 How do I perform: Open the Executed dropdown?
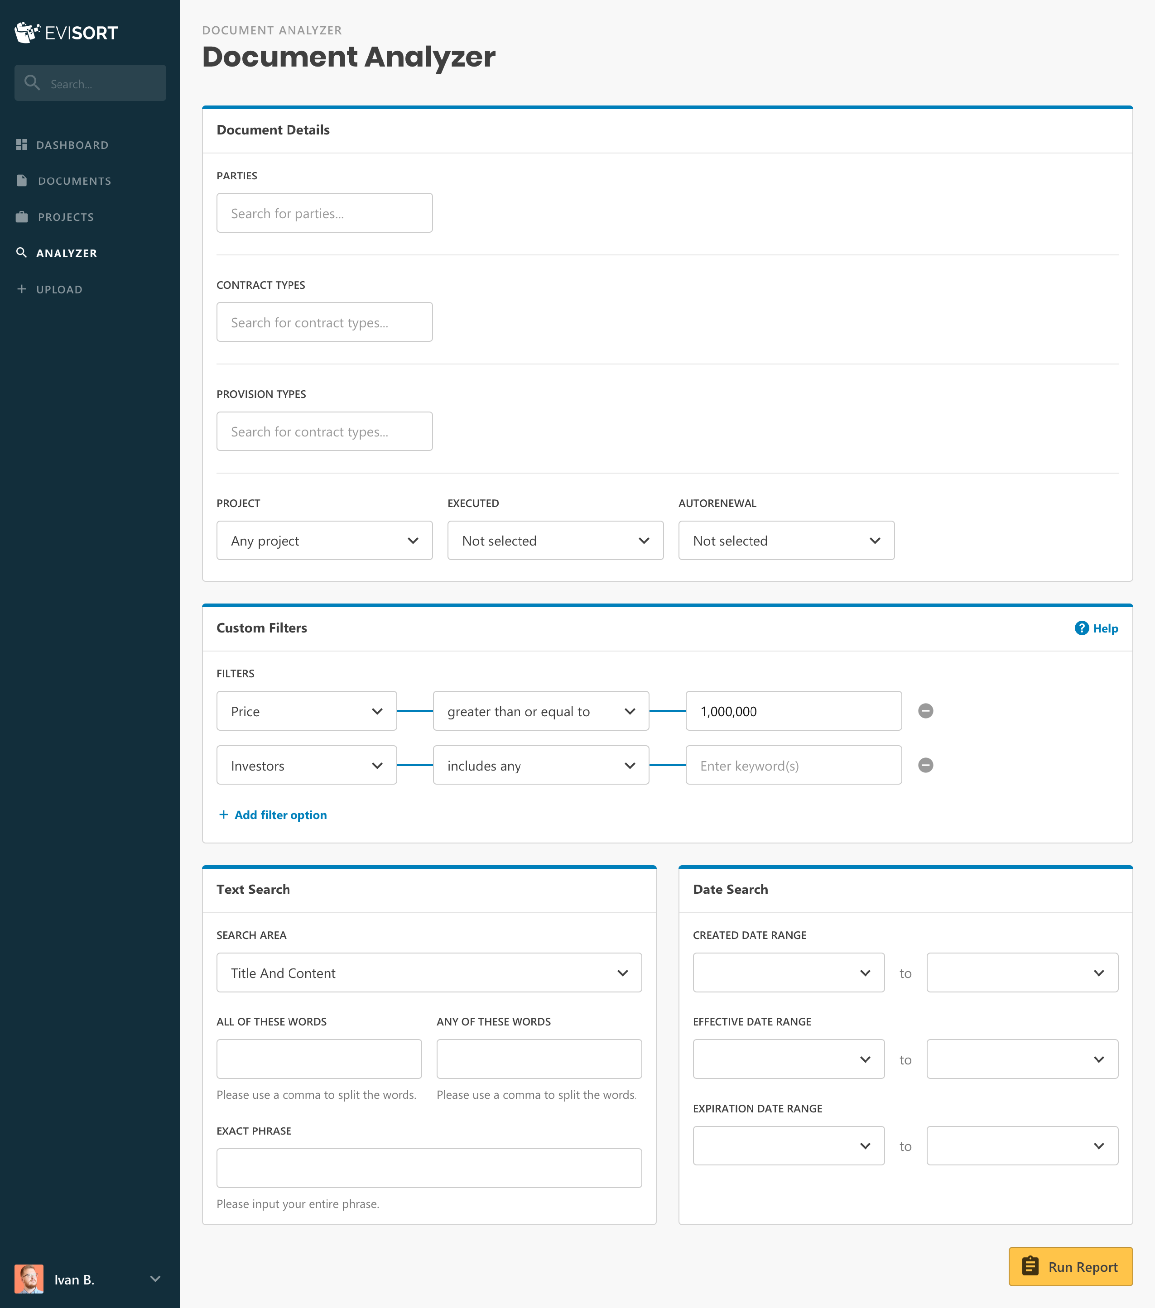[554, 541]
